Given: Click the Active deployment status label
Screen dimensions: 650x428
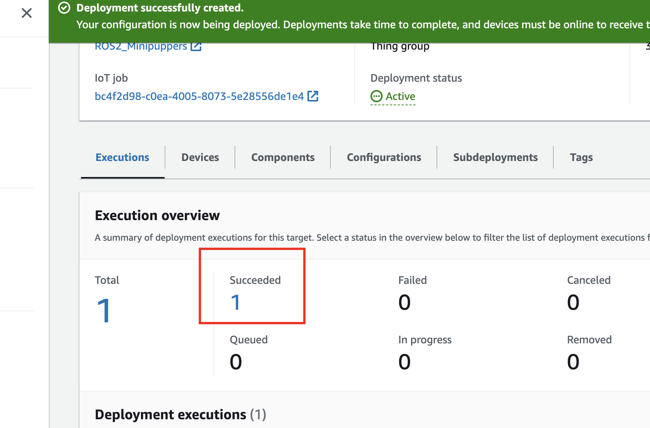Looking at the screenshot, I should [x=400, y=96].
